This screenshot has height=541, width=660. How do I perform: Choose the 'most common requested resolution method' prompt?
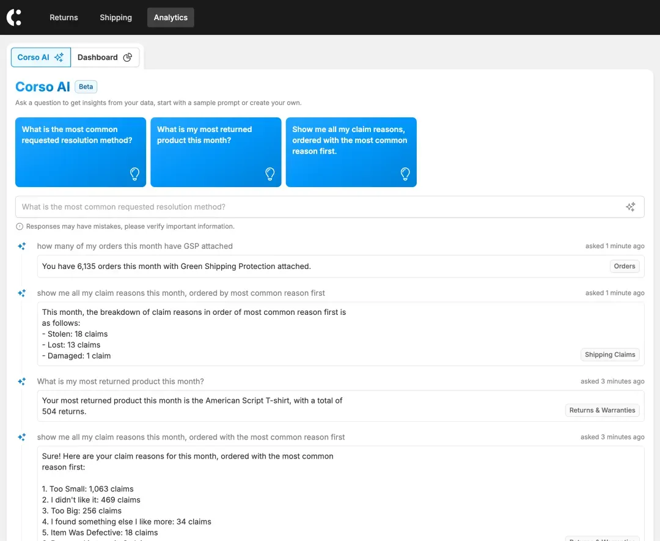pyautogui.click(x=81, y=152)
